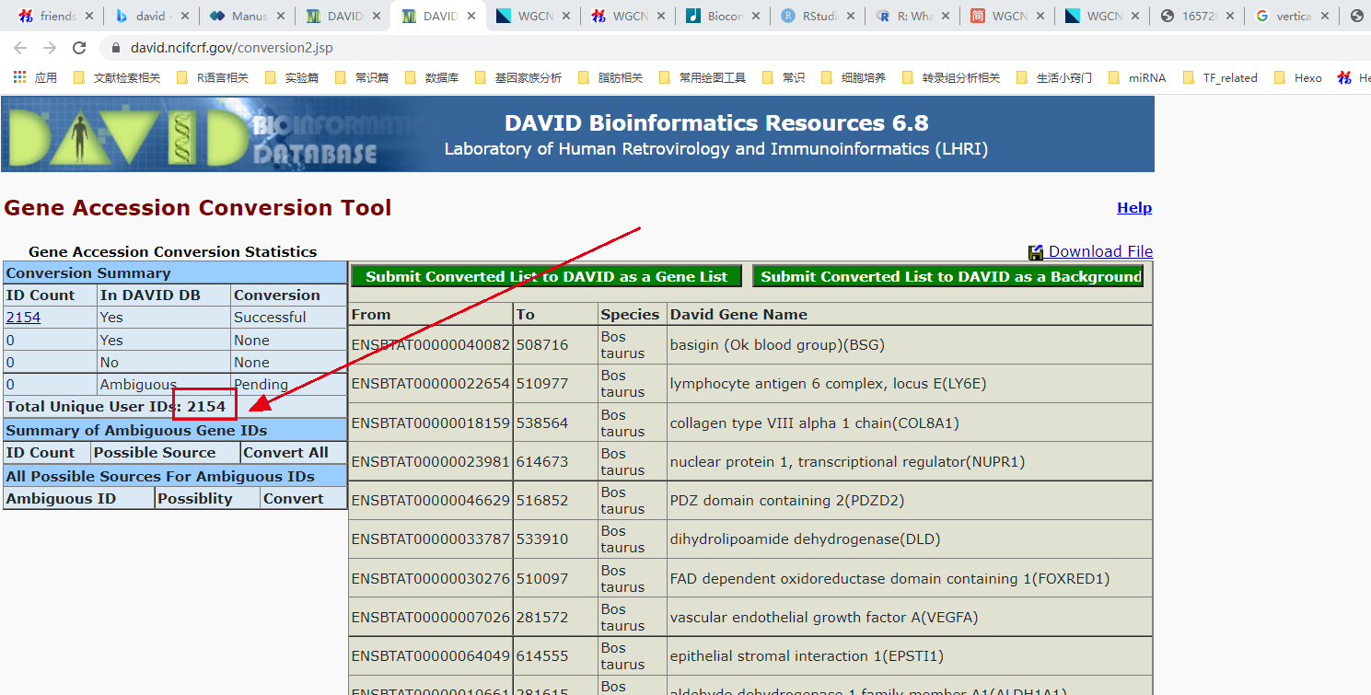Open the 常识篇 bookmark folder
The height and width of the screenshot is (695, 1371).
tap(362, 78)
